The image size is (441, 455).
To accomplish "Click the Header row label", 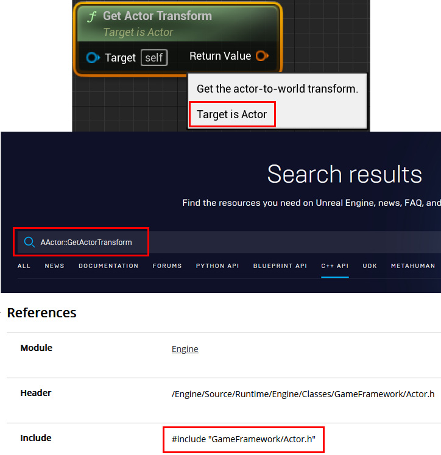I will pos(36,393).
